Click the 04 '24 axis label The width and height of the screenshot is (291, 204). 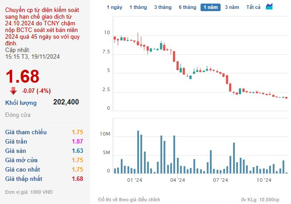[x=178, y=180]
